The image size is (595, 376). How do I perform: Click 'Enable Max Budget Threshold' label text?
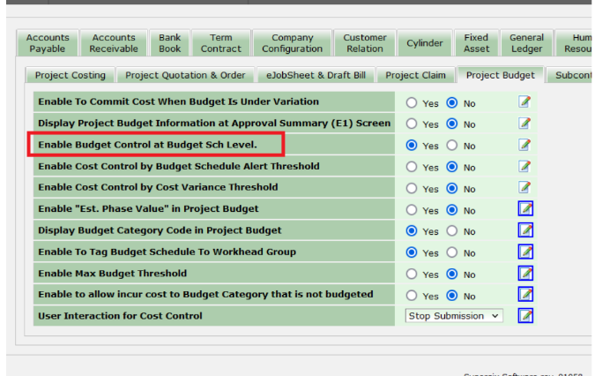click(x=112, y=273)
